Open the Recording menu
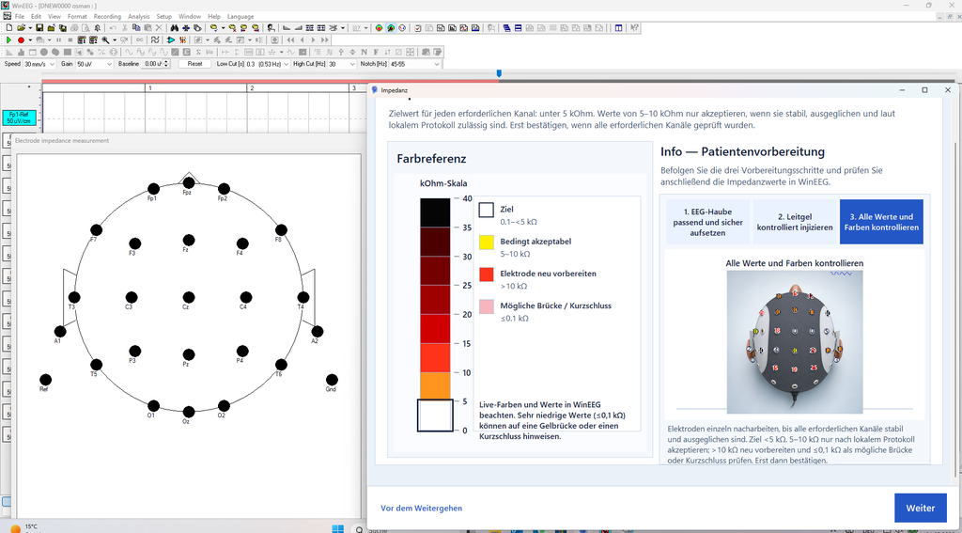The width and height of the screenshot is (962, 533). tap(107, 17)
